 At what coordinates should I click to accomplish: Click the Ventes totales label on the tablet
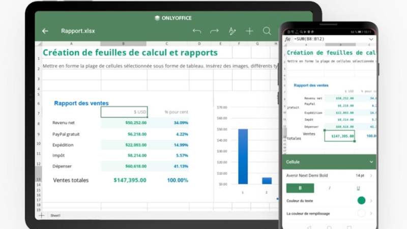pyautogui.click(x=71, y=180)
